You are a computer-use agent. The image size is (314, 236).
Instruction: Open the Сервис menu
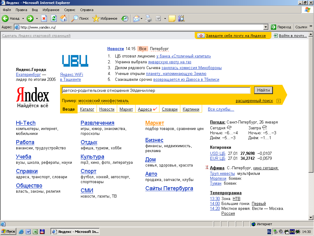pyautogui.click(x=70, y=10)
